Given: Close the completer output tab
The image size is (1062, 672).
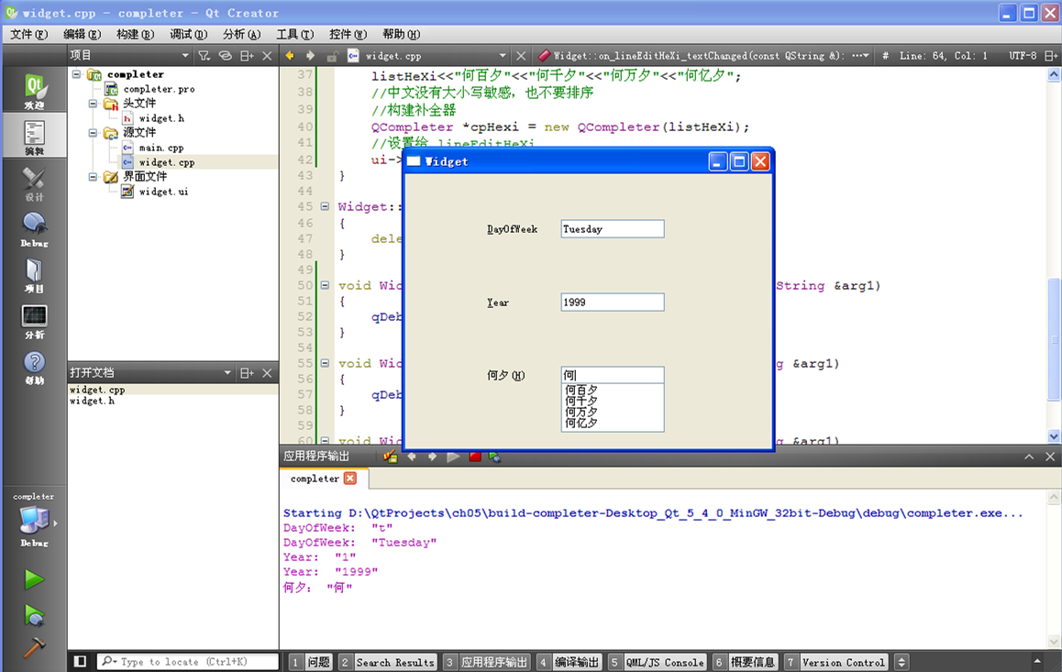Looking at the screenshot, I should pyautogui.click(x=350, y=478).
